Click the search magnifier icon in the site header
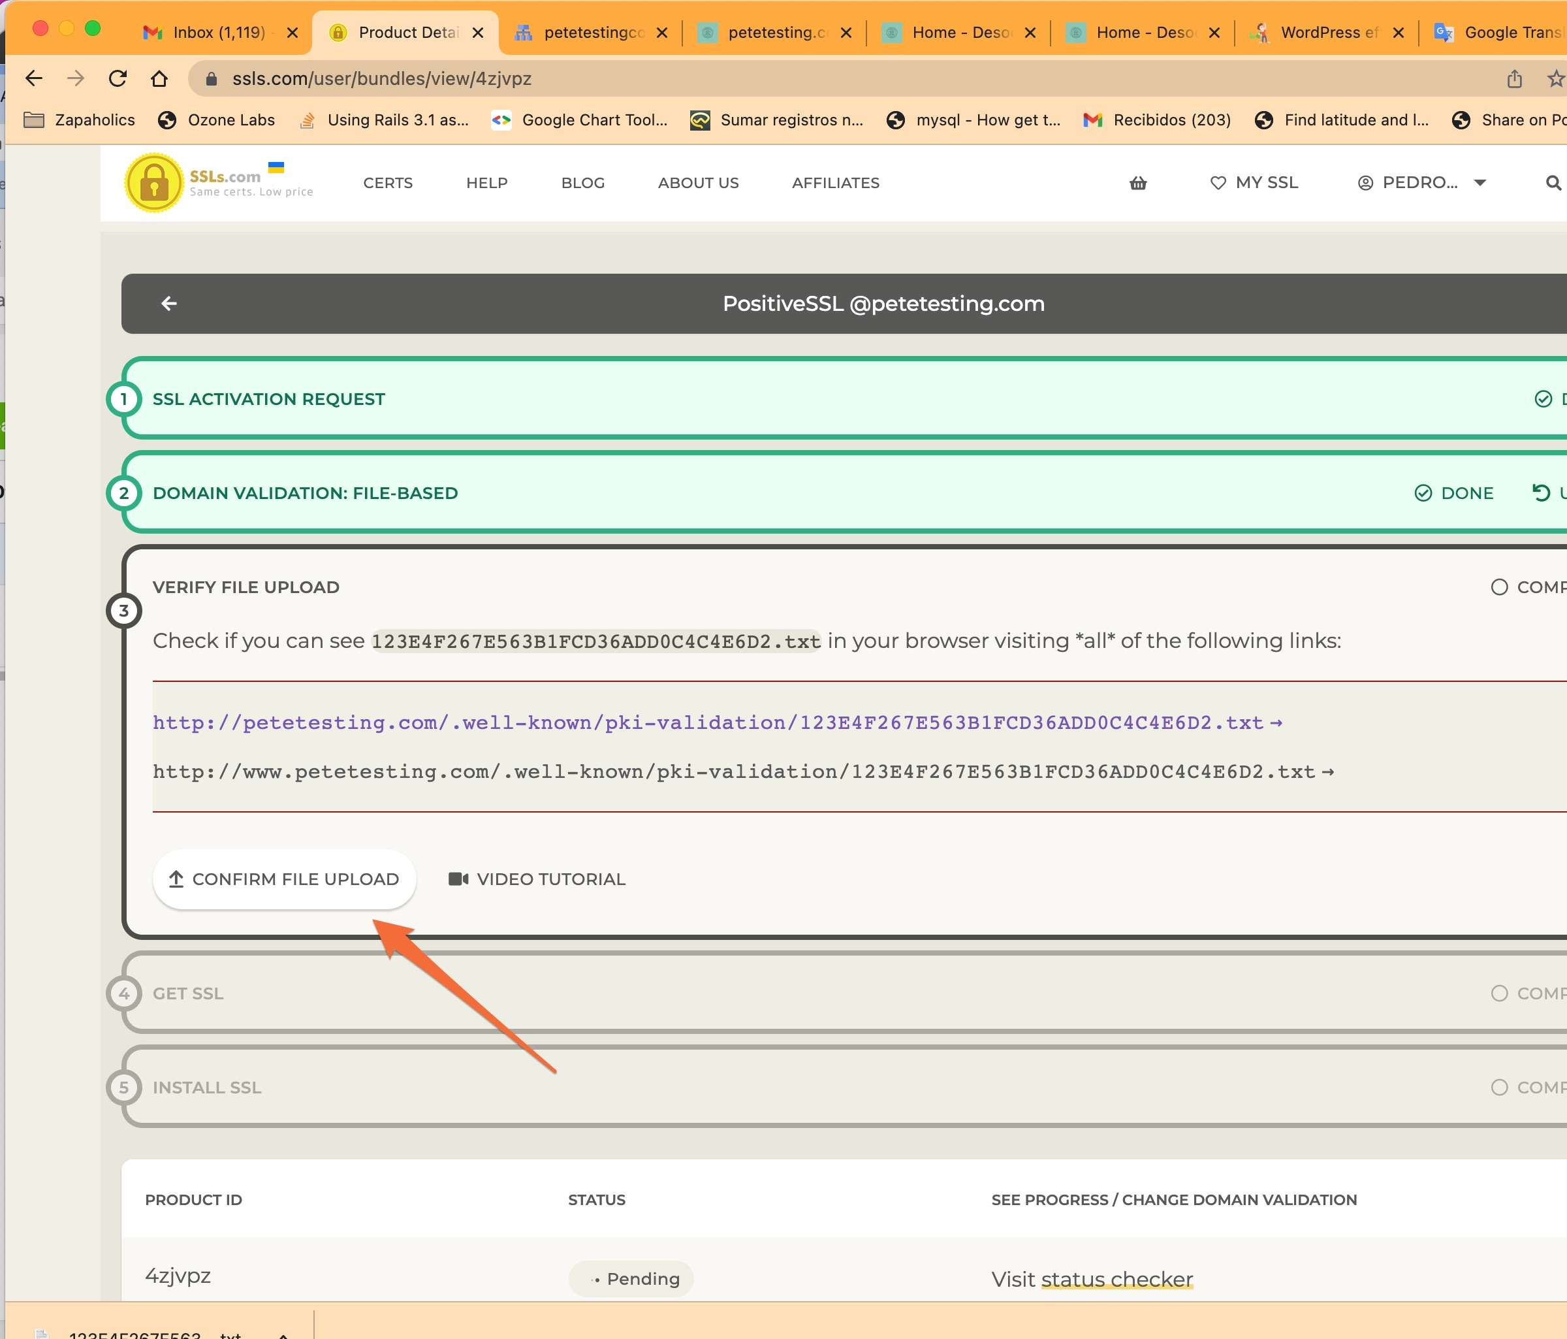Screen dimensions: 1567x1339 point(1553,183)
